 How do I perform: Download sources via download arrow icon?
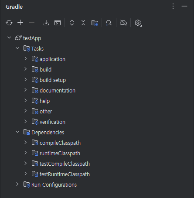[46, 23]
